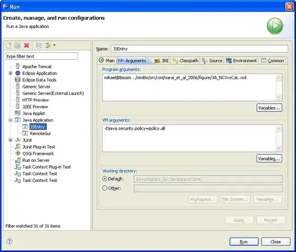296x252 pixels.
Task: Click the type filter text field
Action: pyautogui.click(x=42, y=56)
